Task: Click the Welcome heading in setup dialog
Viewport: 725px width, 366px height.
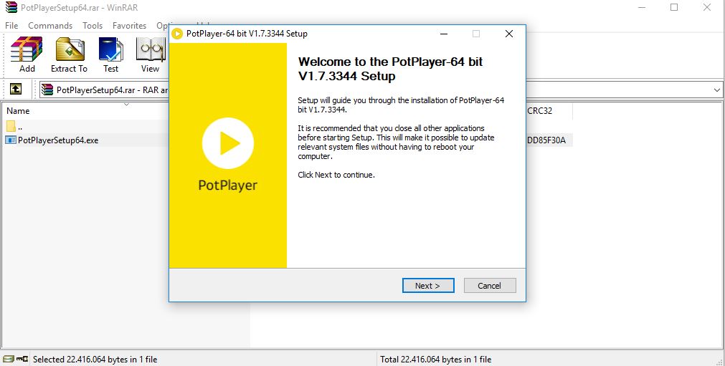Action: coord(390,69)
